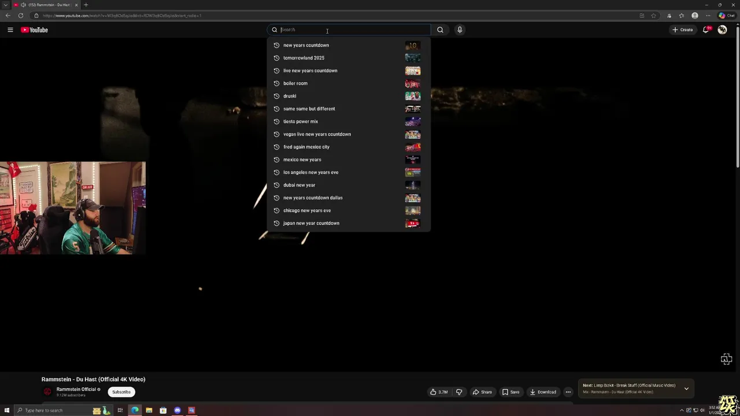740x416 pixels.
Task: Choose "tiesto power mix" from history
Action: coord(349,121)
